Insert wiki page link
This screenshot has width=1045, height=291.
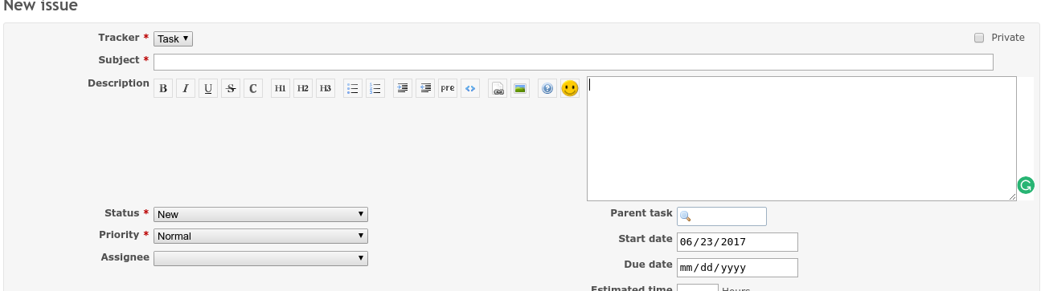click(498, 89)
